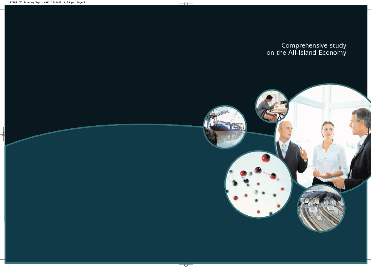Select the title Comprehensive study text

pos(314,45)
